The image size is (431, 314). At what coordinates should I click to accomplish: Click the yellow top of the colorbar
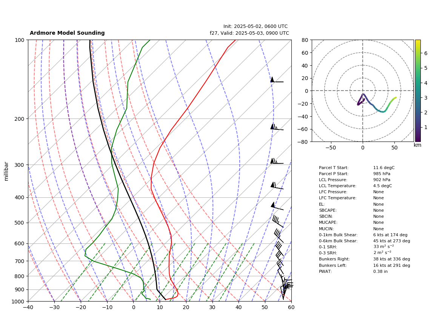(x=417, y=42)
